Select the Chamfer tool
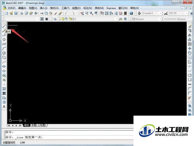The width and height of the screenshot is (194, 146). [x=190, y=89]
